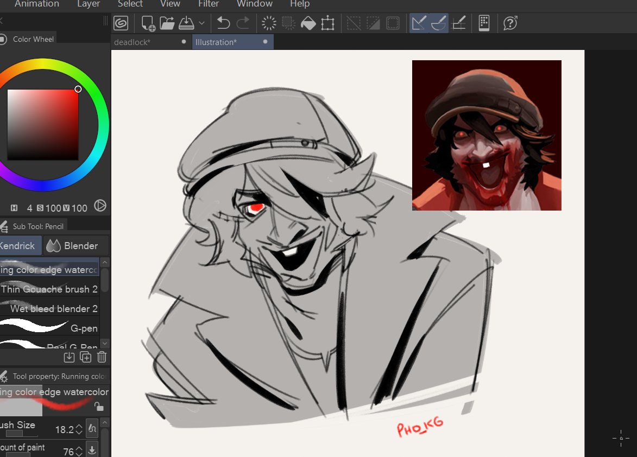Click sub tool list scroll down arrow
The height and width of the screenshot is (457, 637).
tap(105, 344)
